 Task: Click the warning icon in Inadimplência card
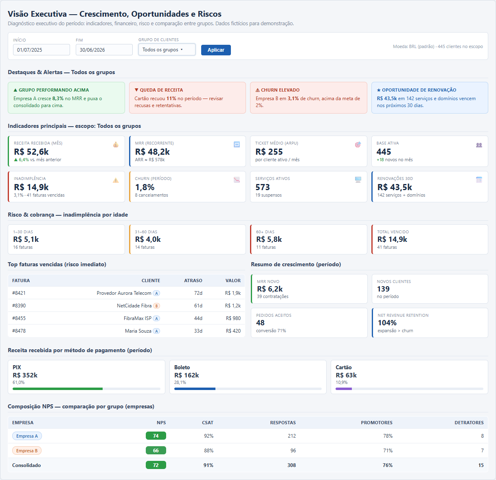point(116,180)
